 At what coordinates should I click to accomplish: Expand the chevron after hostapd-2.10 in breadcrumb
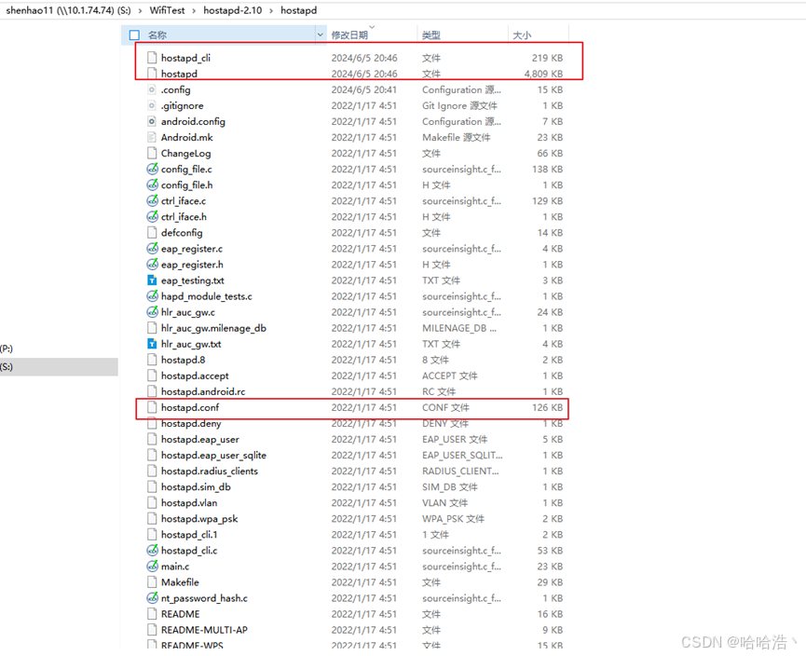click(x=271, y=10)
